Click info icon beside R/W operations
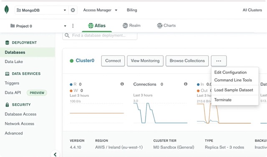The width and height of the screenshot is (267, 157). (122, 84)
